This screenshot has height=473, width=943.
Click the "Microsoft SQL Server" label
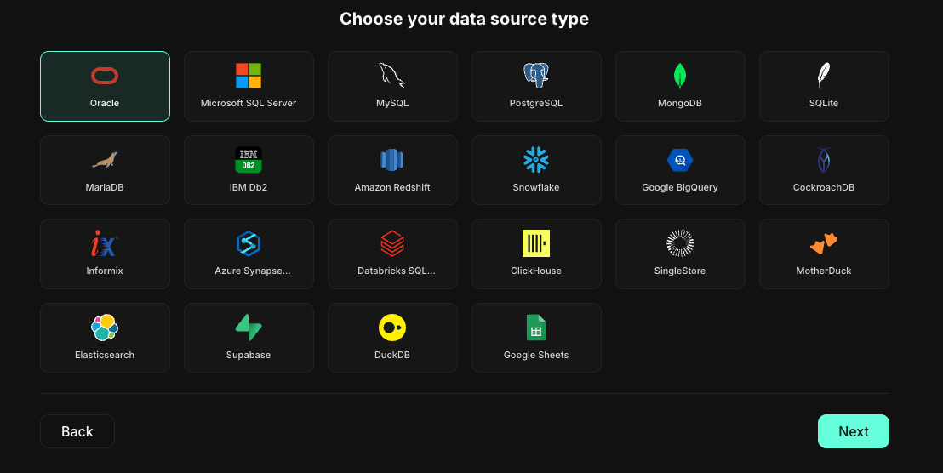coord(249,103)
